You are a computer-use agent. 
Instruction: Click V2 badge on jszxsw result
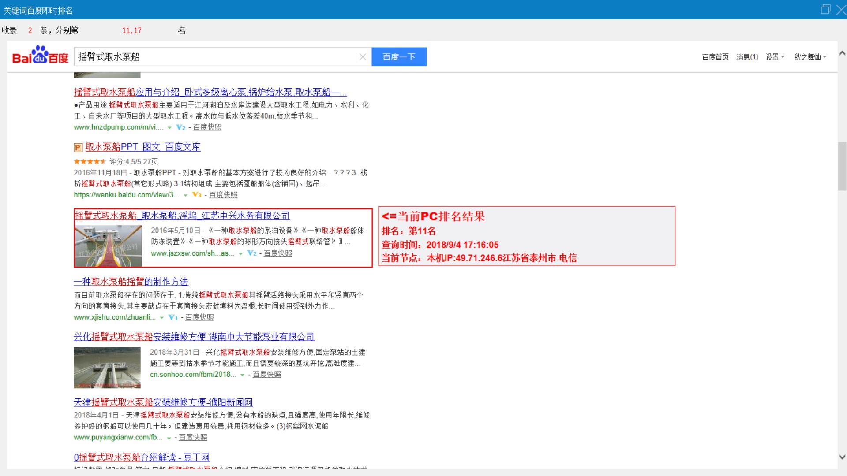click(252, 253)
